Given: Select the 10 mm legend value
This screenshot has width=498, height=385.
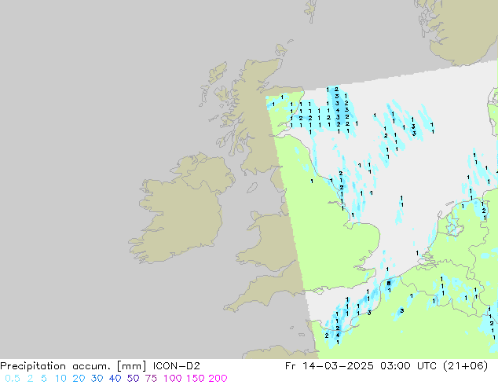Looking at the screenshot, I should coord(60,379).
